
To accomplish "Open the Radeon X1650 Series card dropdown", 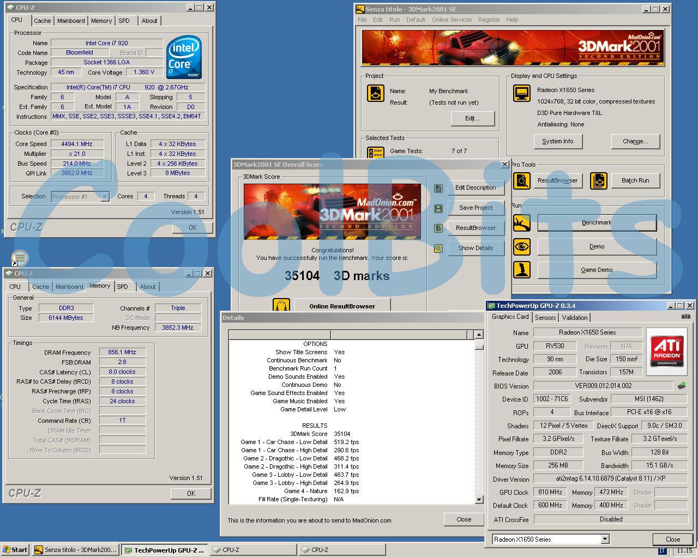I will click(x=605, y=539).
